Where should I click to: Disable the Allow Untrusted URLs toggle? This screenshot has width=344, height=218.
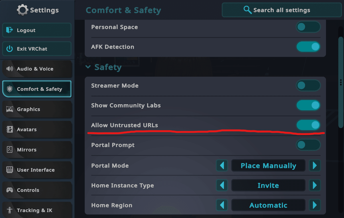308,125
